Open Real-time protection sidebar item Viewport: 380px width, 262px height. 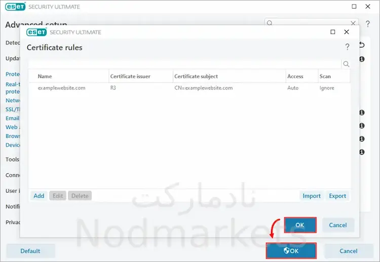[x=13, y=88]
